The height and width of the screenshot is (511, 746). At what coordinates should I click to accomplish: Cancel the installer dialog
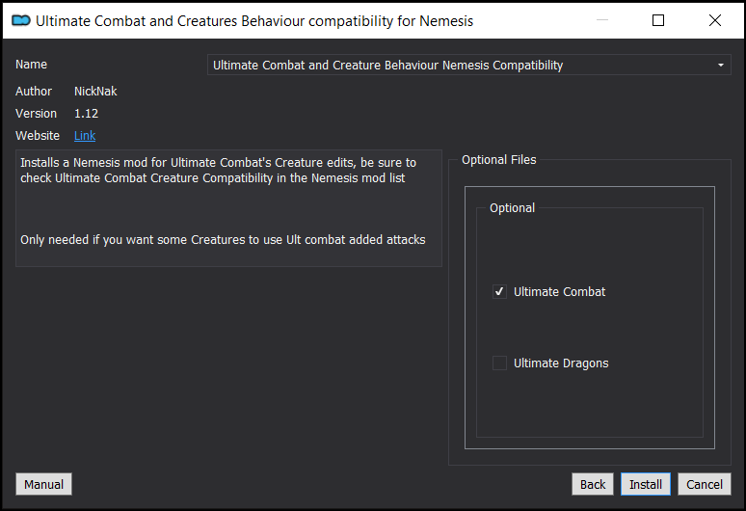tap(705, 484)
